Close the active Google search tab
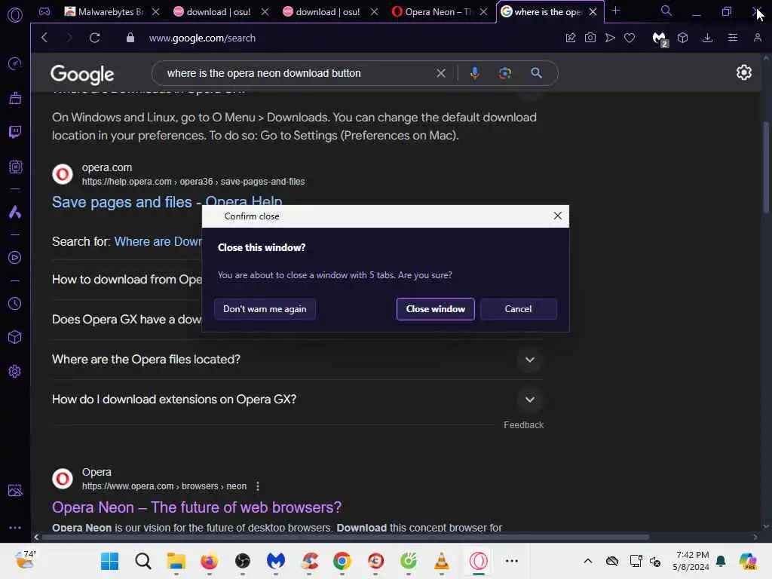 click(x=593, y=12)
